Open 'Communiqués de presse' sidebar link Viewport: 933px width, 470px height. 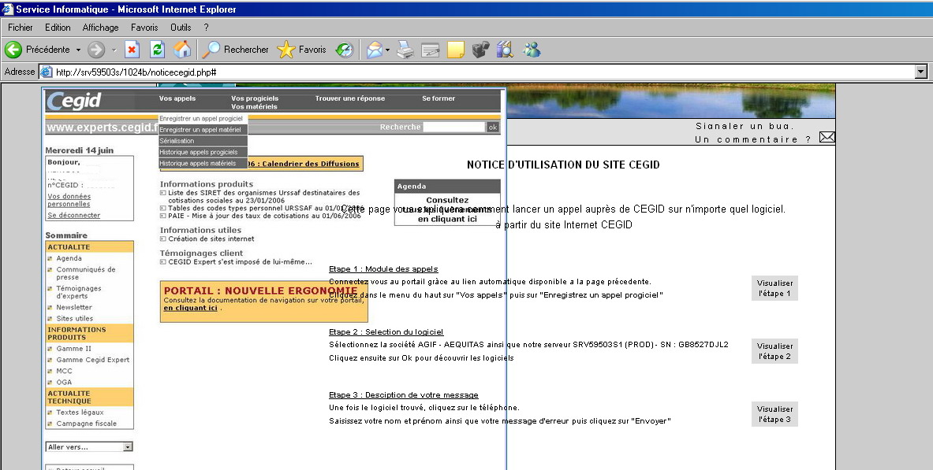click(x=86, y=273)
